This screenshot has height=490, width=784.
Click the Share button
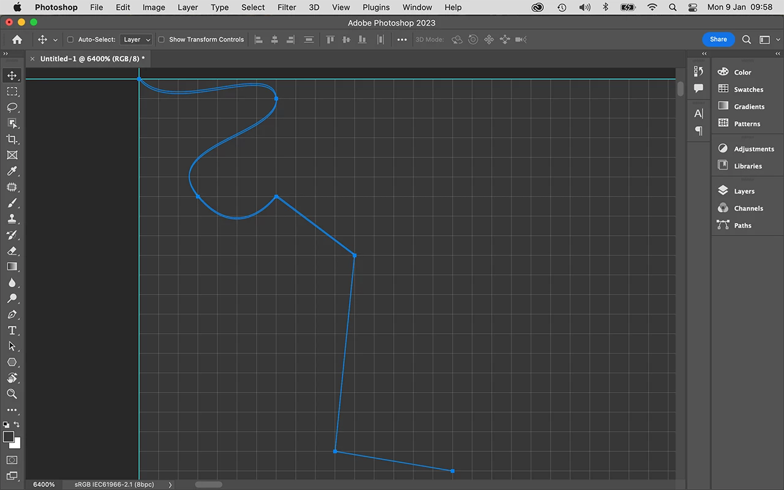718,39
